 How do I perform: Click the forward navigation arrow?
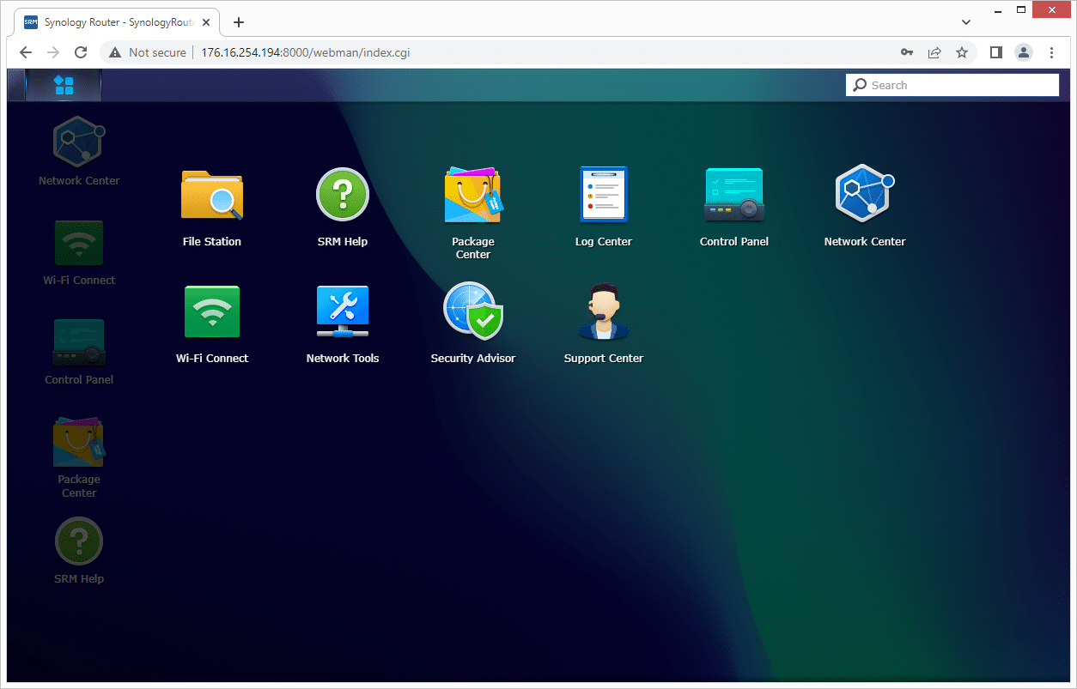click(x=53, y=52)
